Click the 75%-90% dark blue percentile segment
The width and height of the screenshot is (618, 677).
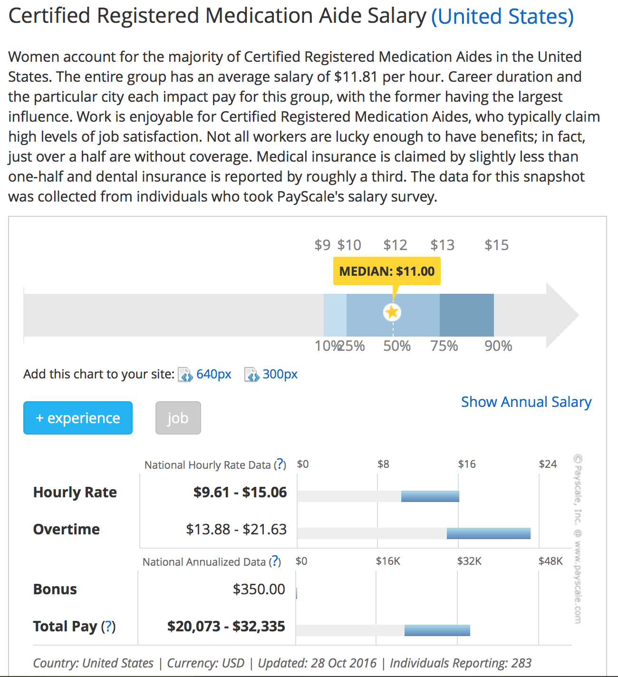[x=466, y=315]
